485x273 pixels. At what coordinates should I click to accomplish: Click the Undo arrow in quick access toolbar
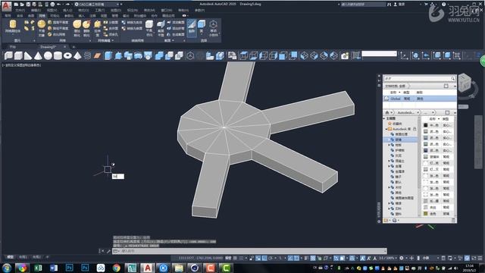(x=58, y=5)
